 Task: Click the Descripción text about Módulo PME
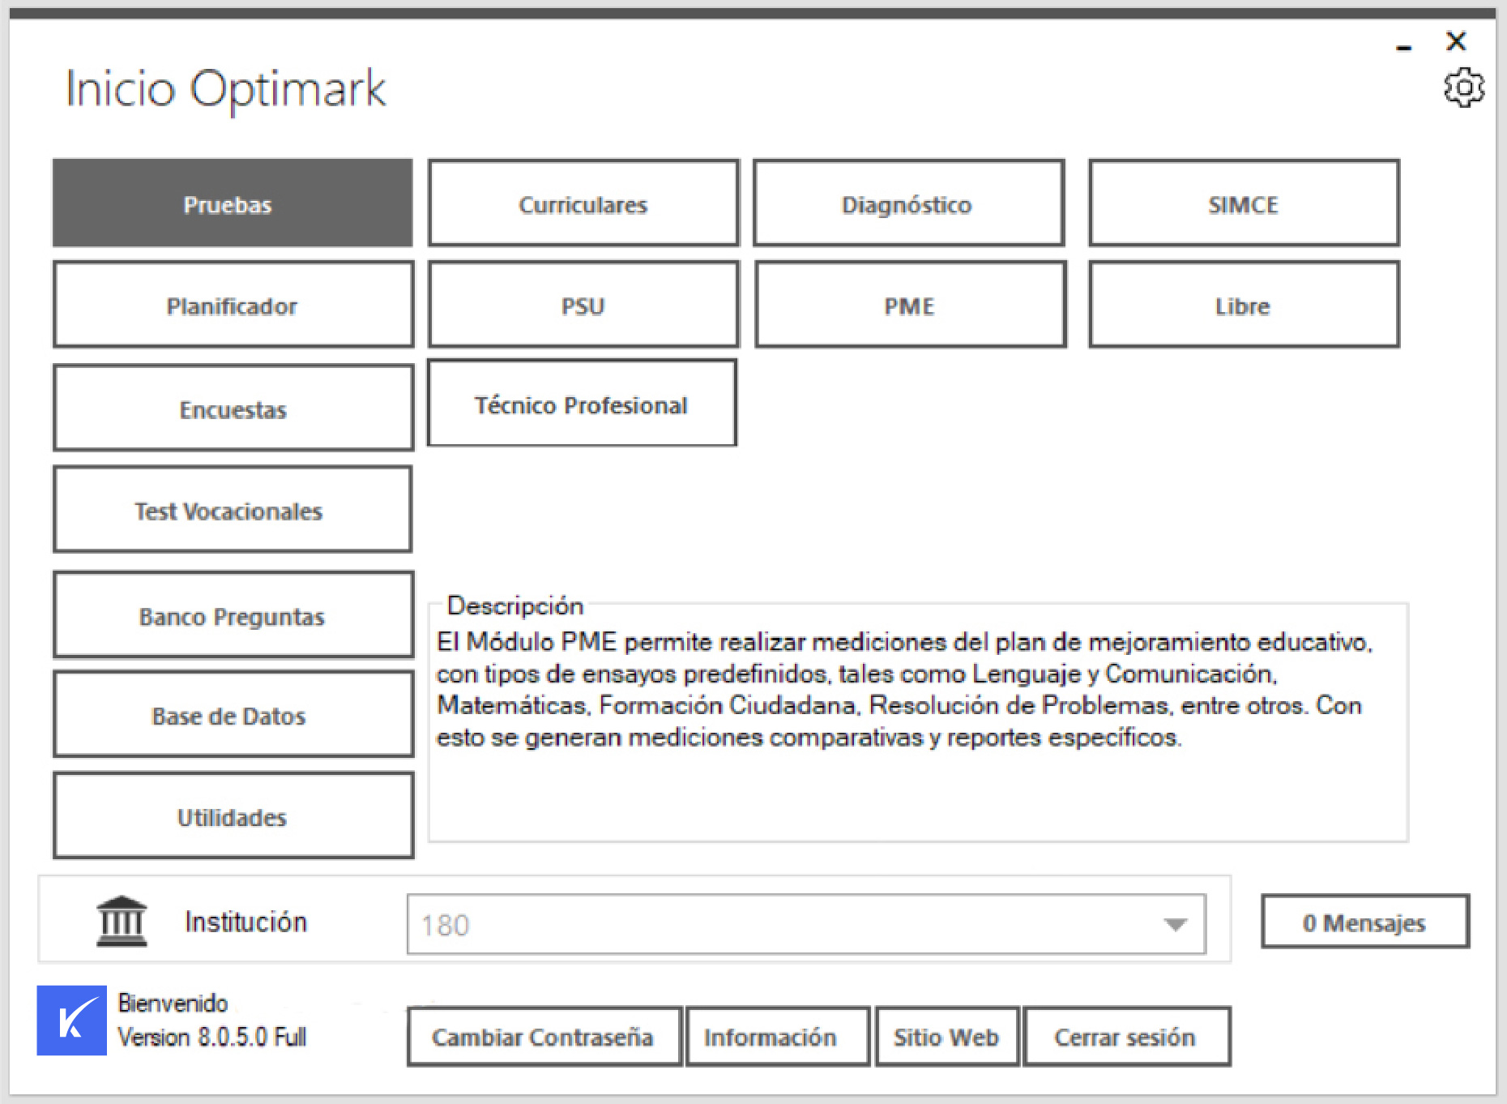point(904,690)
